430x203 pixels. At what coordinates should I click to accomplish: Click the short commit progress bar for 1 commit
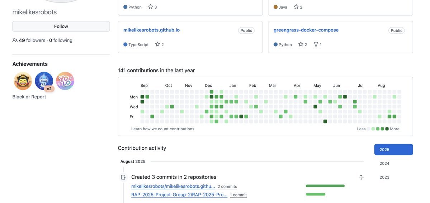click(316, 194)
